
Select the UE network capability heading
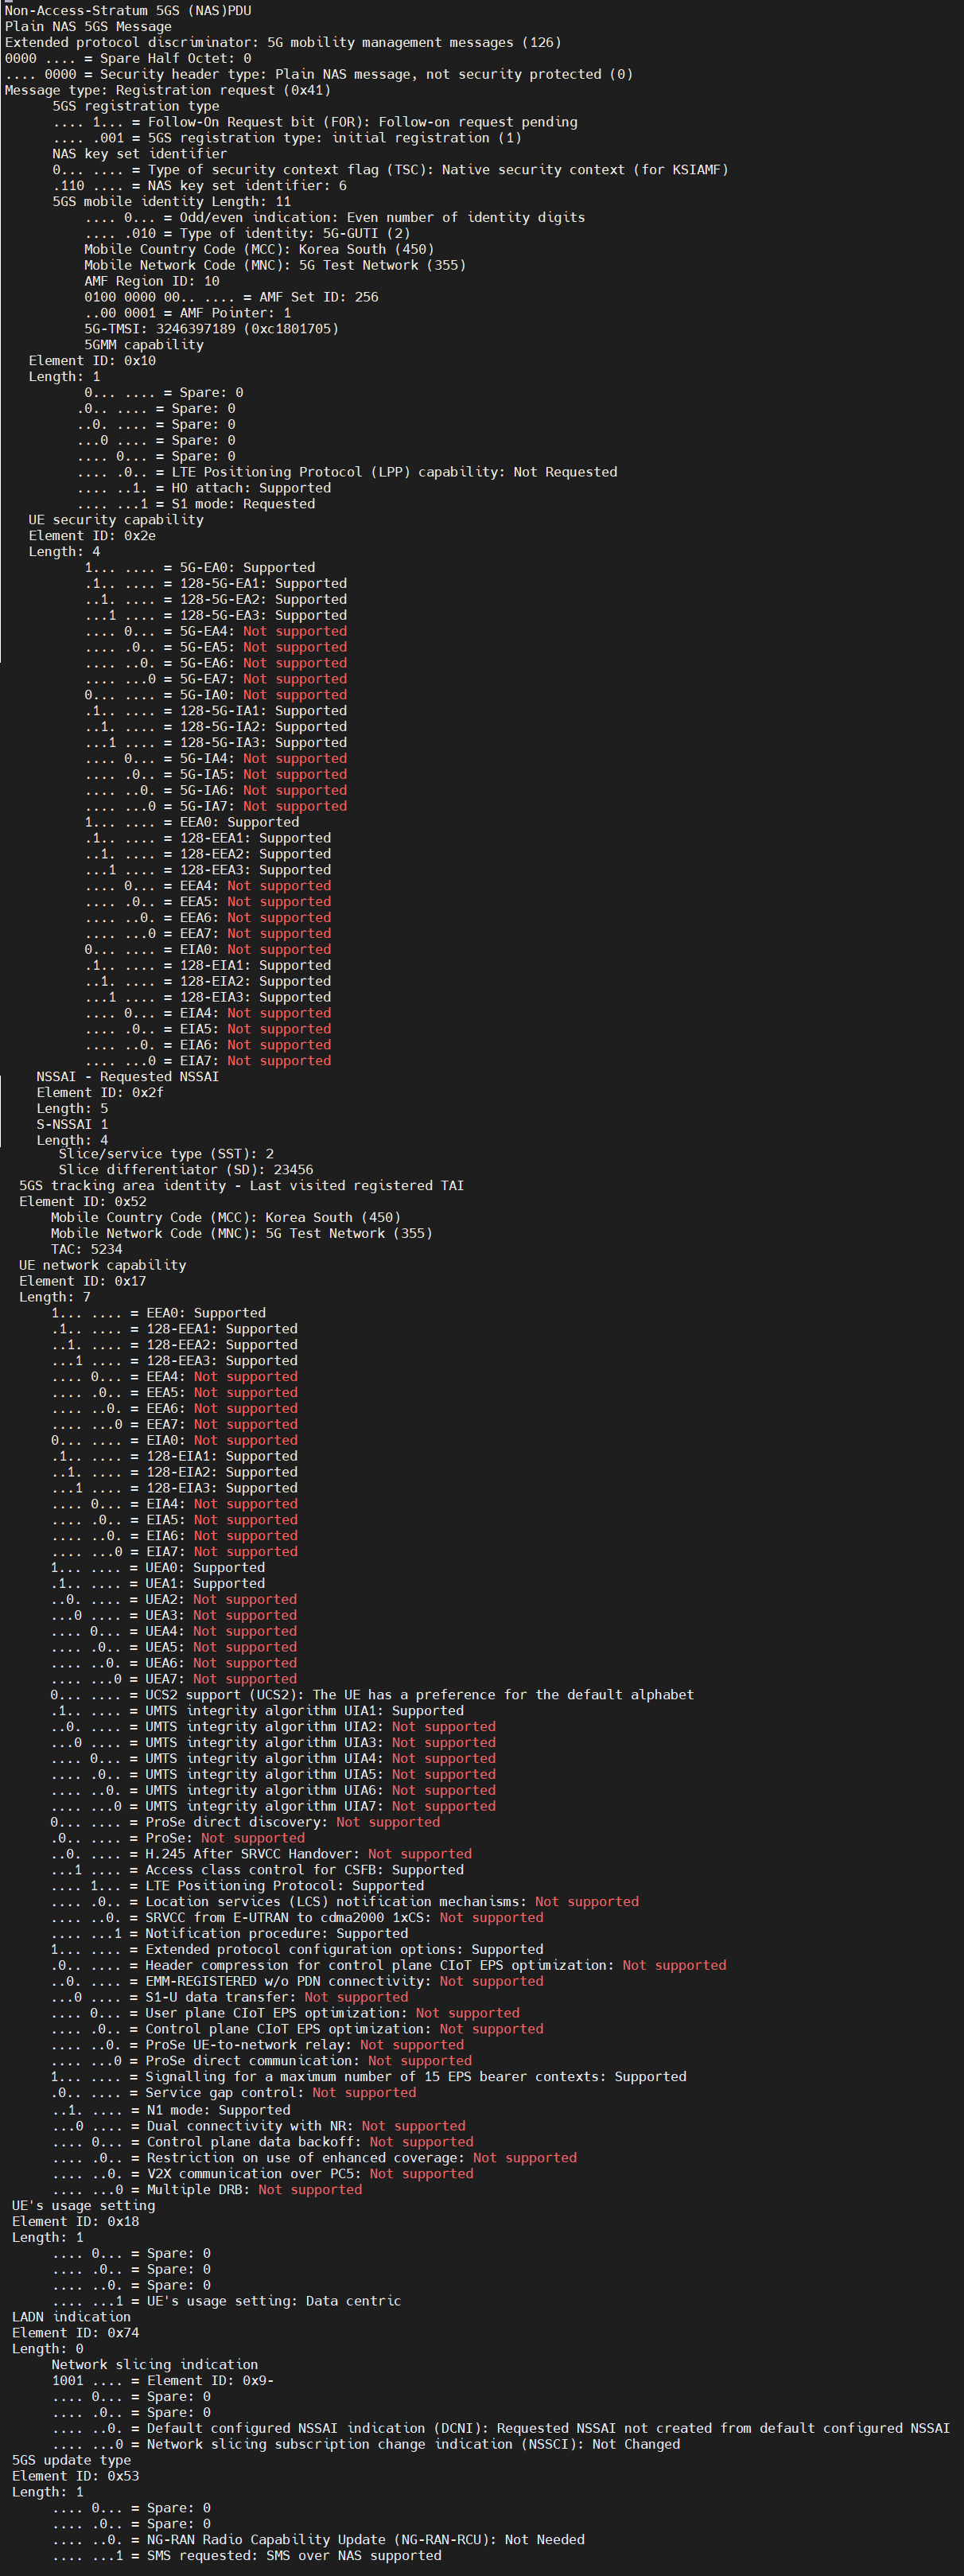(x=102, y=1265)
